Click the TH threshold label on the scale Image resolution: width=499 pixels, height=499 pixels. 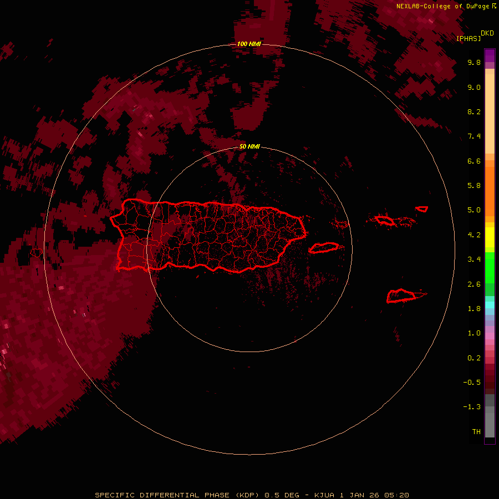[476, 432]
